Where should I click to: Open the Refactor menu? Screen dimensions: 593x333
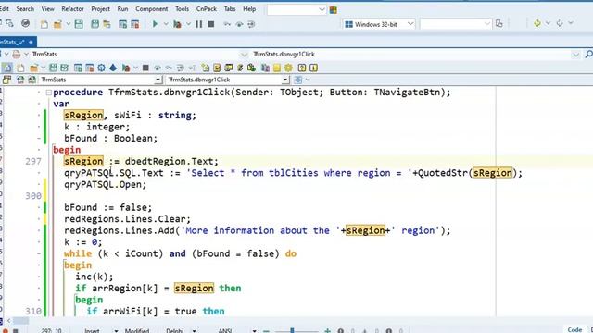click(72, 8)
